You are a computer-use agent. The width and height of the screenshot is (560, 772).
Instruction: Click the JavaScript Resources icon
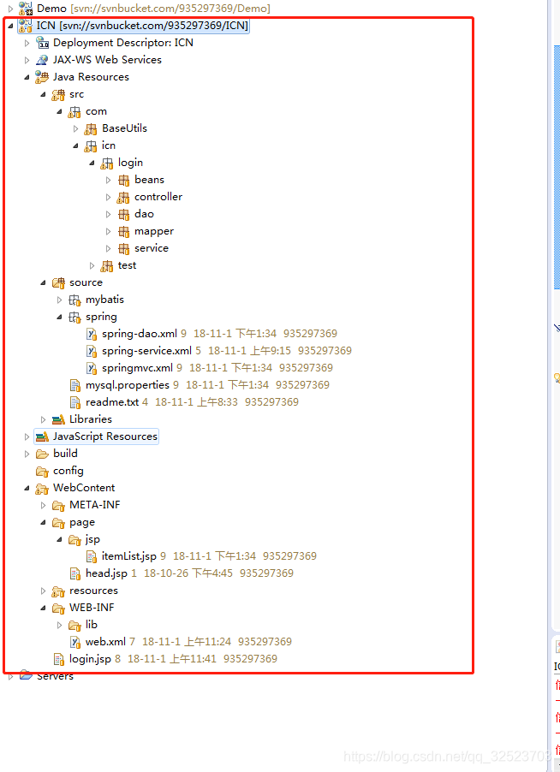[42, 436]
